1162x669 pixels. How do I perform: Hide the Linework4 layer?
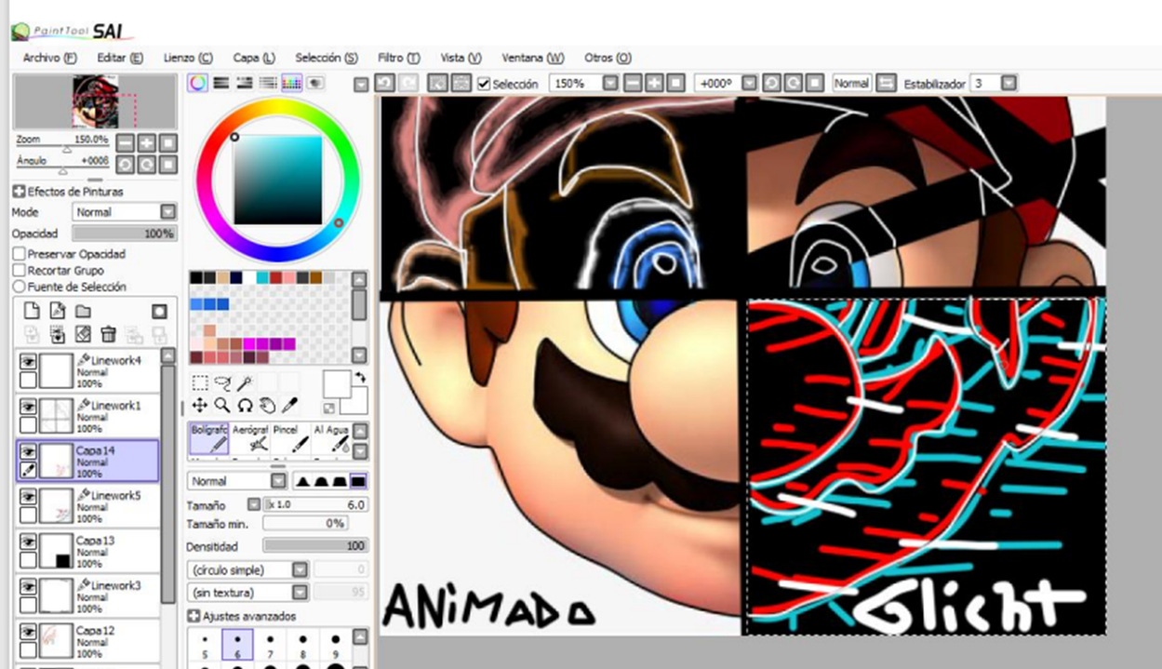click(28, 361)
